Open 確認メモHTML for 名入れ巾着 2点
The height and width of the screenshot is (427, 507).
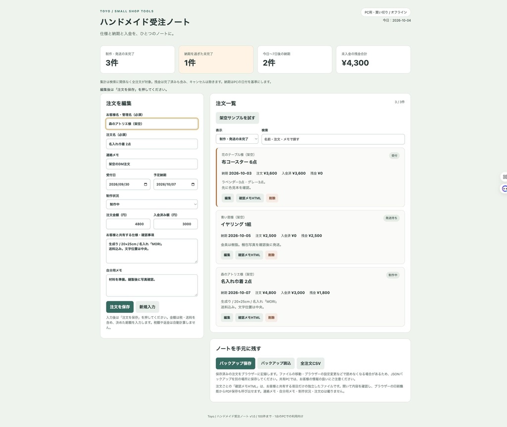[x=249, y=317]
